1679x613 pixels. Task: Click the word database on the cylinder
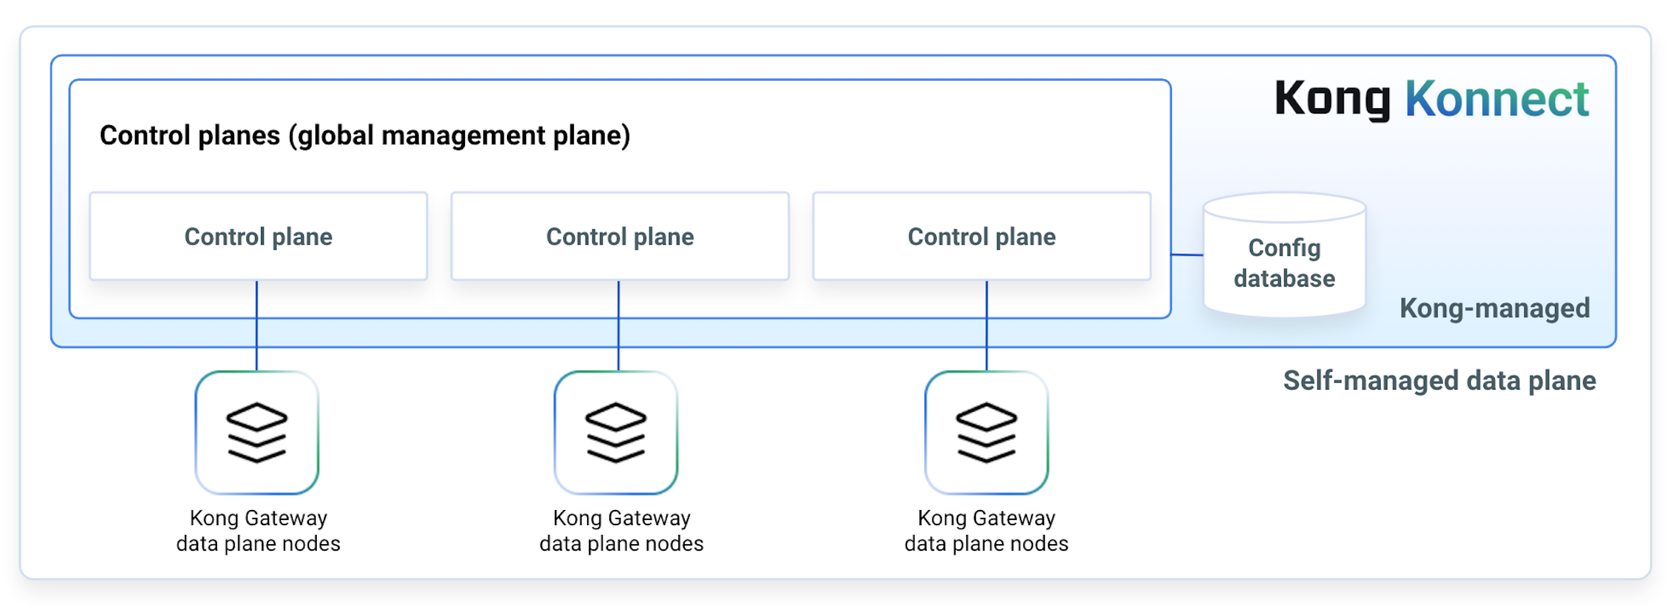[1284, 279]
